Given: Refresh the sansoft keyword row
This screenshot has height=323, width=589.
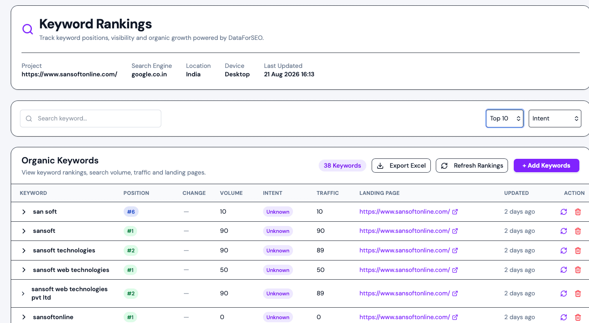Looking at the screenshot, I should (x=564, y=231).
